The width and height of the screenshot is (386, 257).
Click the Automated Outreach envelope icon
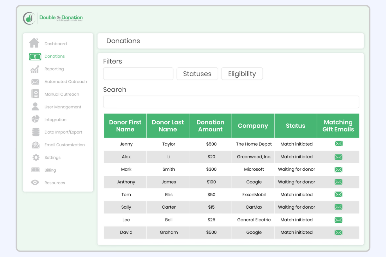click(35, 82)
